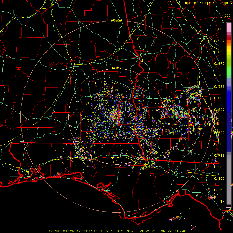Click the 0.5 DEG elevation text
Screen dimensions: 233x233
coord(125,231)
